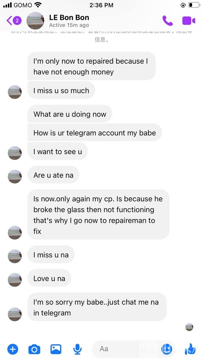
Task: Tap the "How is ur telegram account" message
Action: pyautogui.click(x=94, y=133)
